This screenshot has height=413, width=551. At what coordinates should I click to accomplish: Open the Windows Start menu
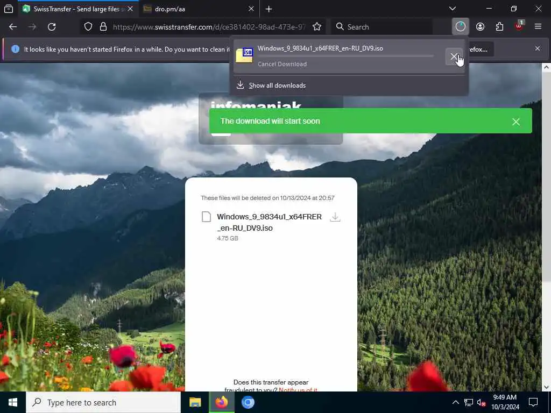tap(13, 402)
